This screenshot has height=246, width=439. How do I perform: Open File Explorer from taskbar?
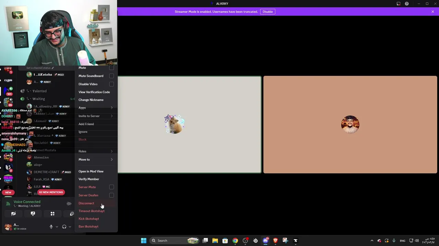coord(215,241)
